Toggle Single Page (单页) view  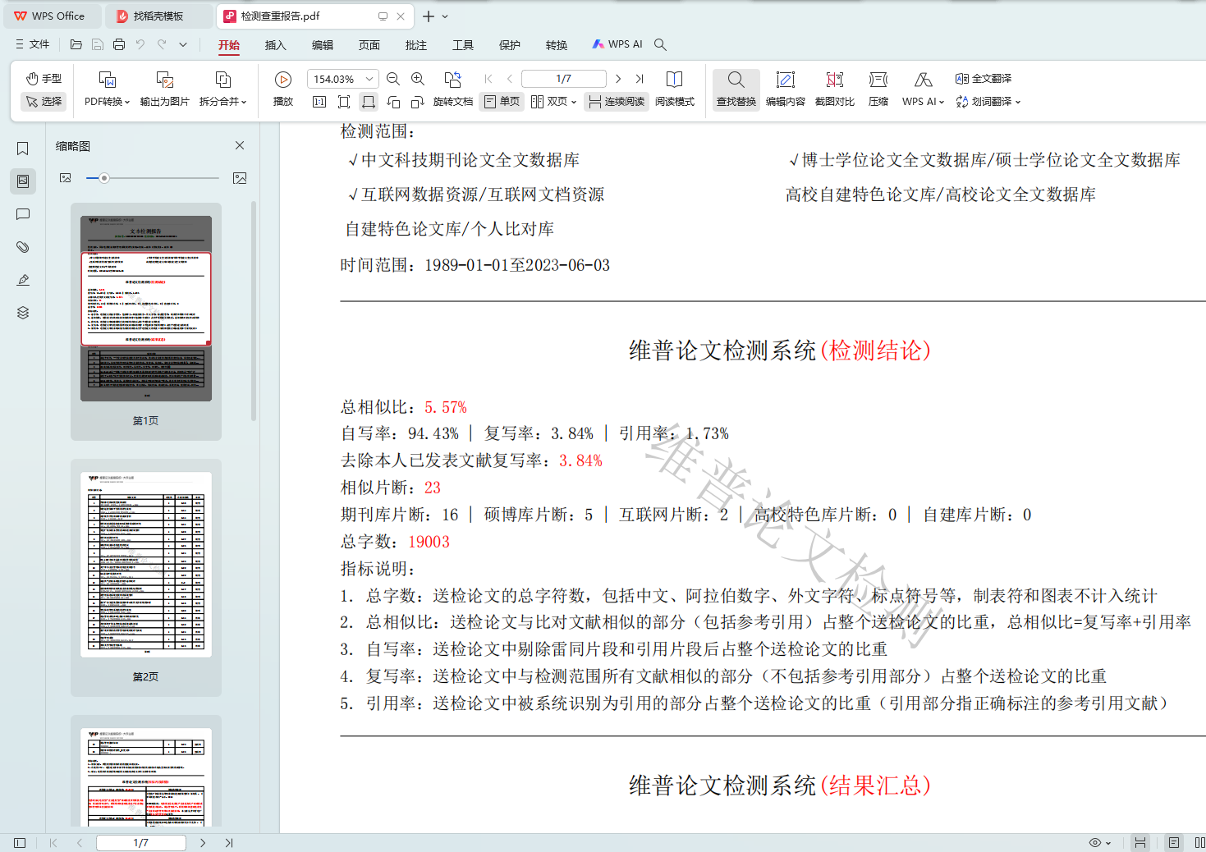pyautogui.click(x=502, y=102)
